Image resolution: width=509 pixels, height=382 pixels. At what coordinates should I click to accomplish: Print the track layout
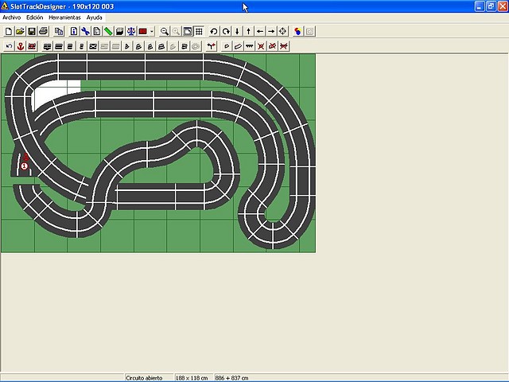pyautogui.click(x=43, y=31)
